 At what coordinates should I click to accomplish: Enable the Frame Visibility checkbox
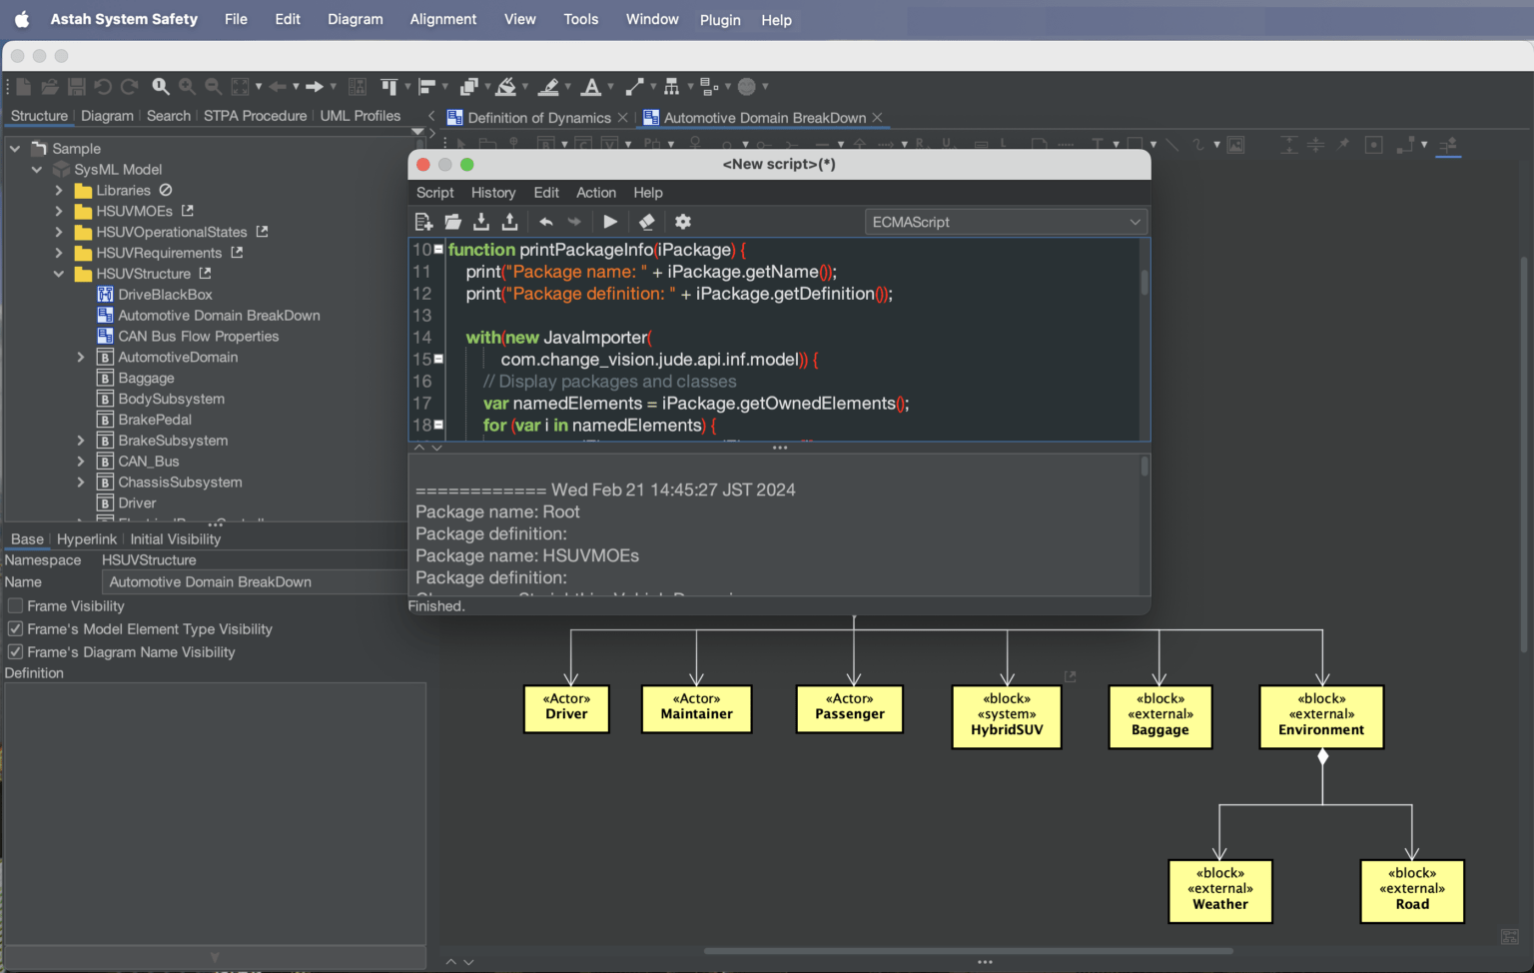pyautogui.click(x=15, y=605)
